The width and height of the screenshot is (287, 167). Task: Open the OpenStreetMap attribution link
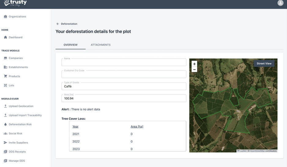(x=257, y=151)
